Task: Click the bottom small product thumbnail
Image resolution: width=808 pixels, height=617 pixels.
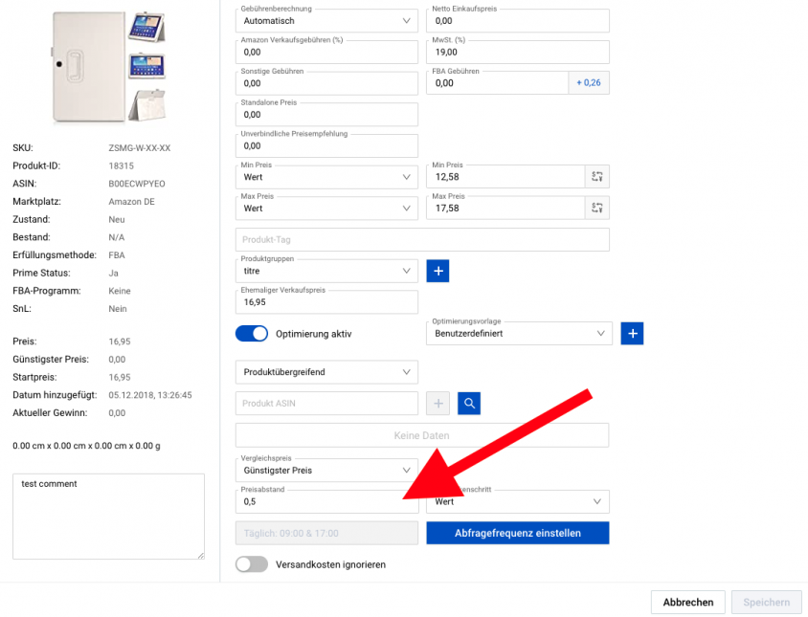Action: 146,105
